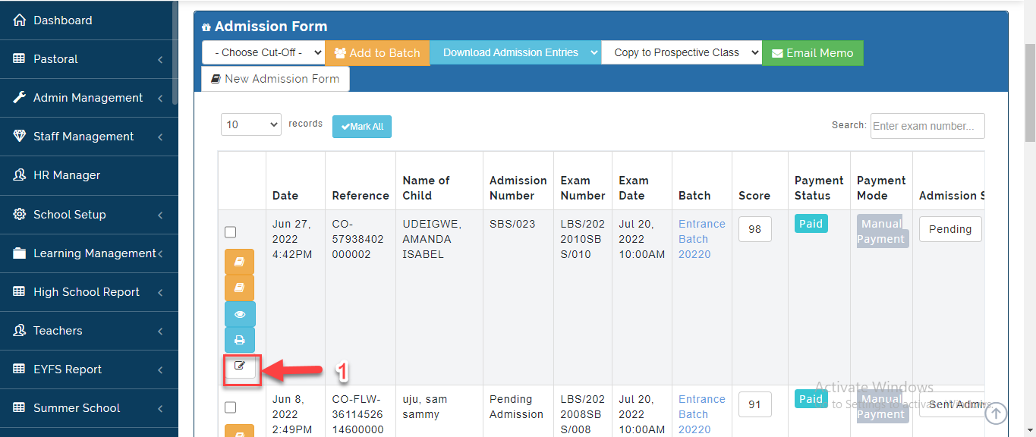The height and width of the screenshot is (437, 1036).
Task: Click the Paid badge in UDEIGWE row
Action: point(811,224)
